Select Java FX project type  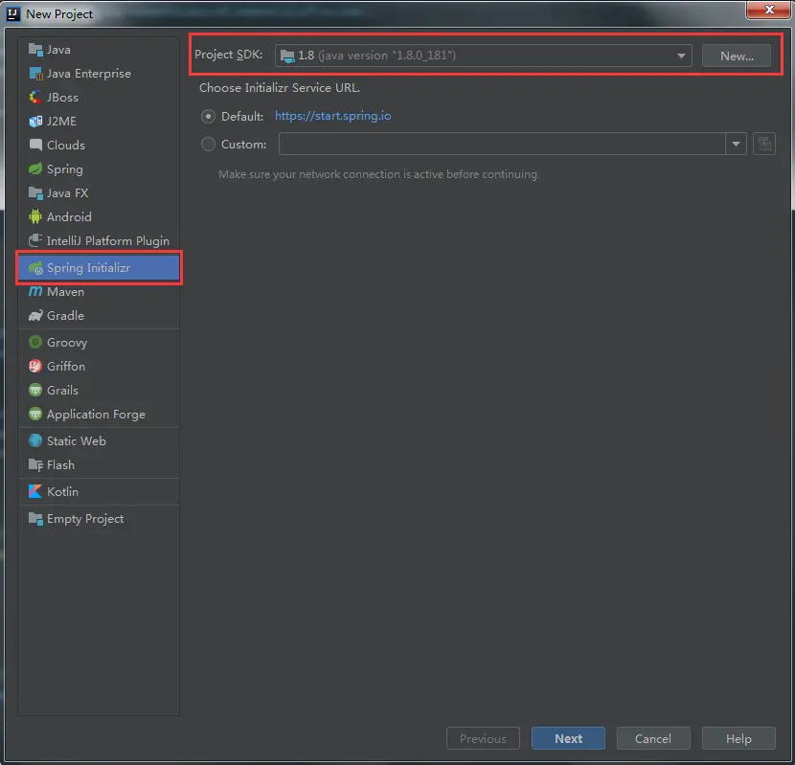99,193
